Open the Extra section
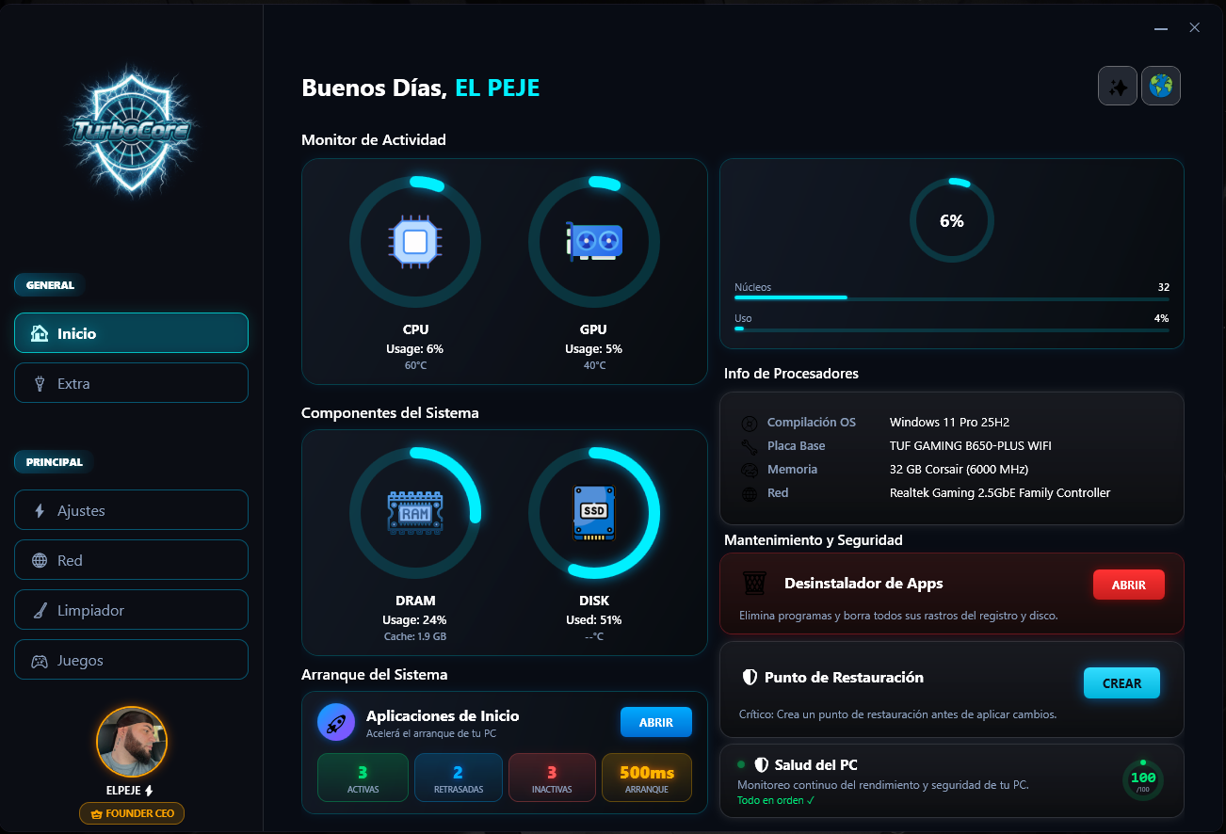 [131, 383]
